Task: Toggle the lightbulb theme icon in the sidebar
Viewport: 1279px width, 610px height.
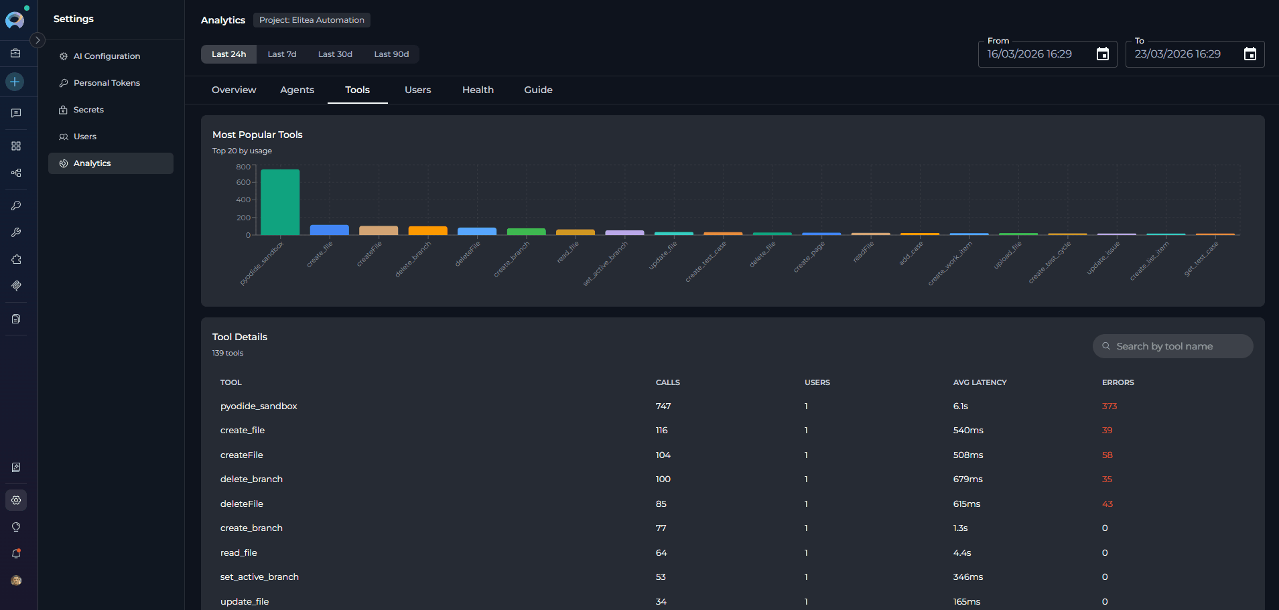Action: [16, 527]
